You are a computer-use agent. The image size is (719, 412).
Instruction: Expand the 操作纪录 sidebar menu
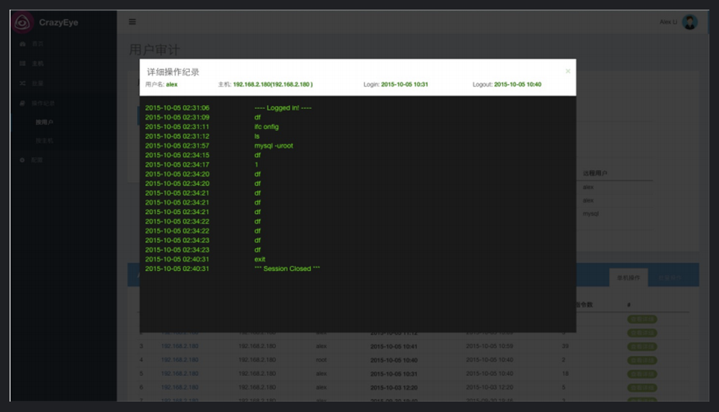43,103
